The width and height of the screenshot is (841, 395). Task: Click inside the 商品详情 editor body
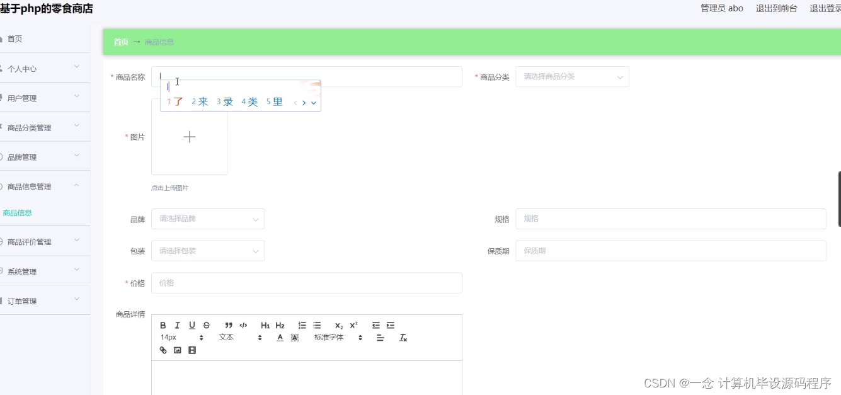click(307, 377)
